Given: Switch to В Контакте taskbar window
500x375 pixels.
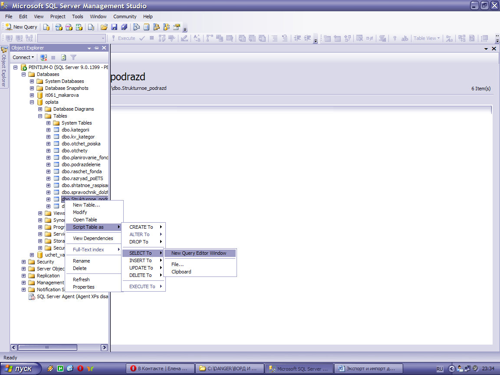Looking at the screenshot, I should point(160,368).
